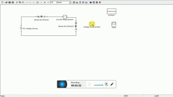Viewport: 173px width, 97px height.
Task: Click the Ready status text
Action: tap(2, 96)
